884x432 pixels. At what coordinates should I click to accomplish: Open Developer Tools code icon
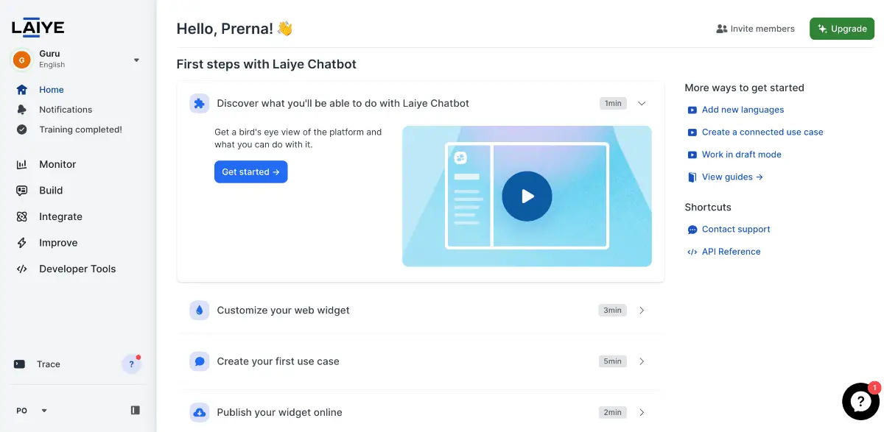click(22, 269)
